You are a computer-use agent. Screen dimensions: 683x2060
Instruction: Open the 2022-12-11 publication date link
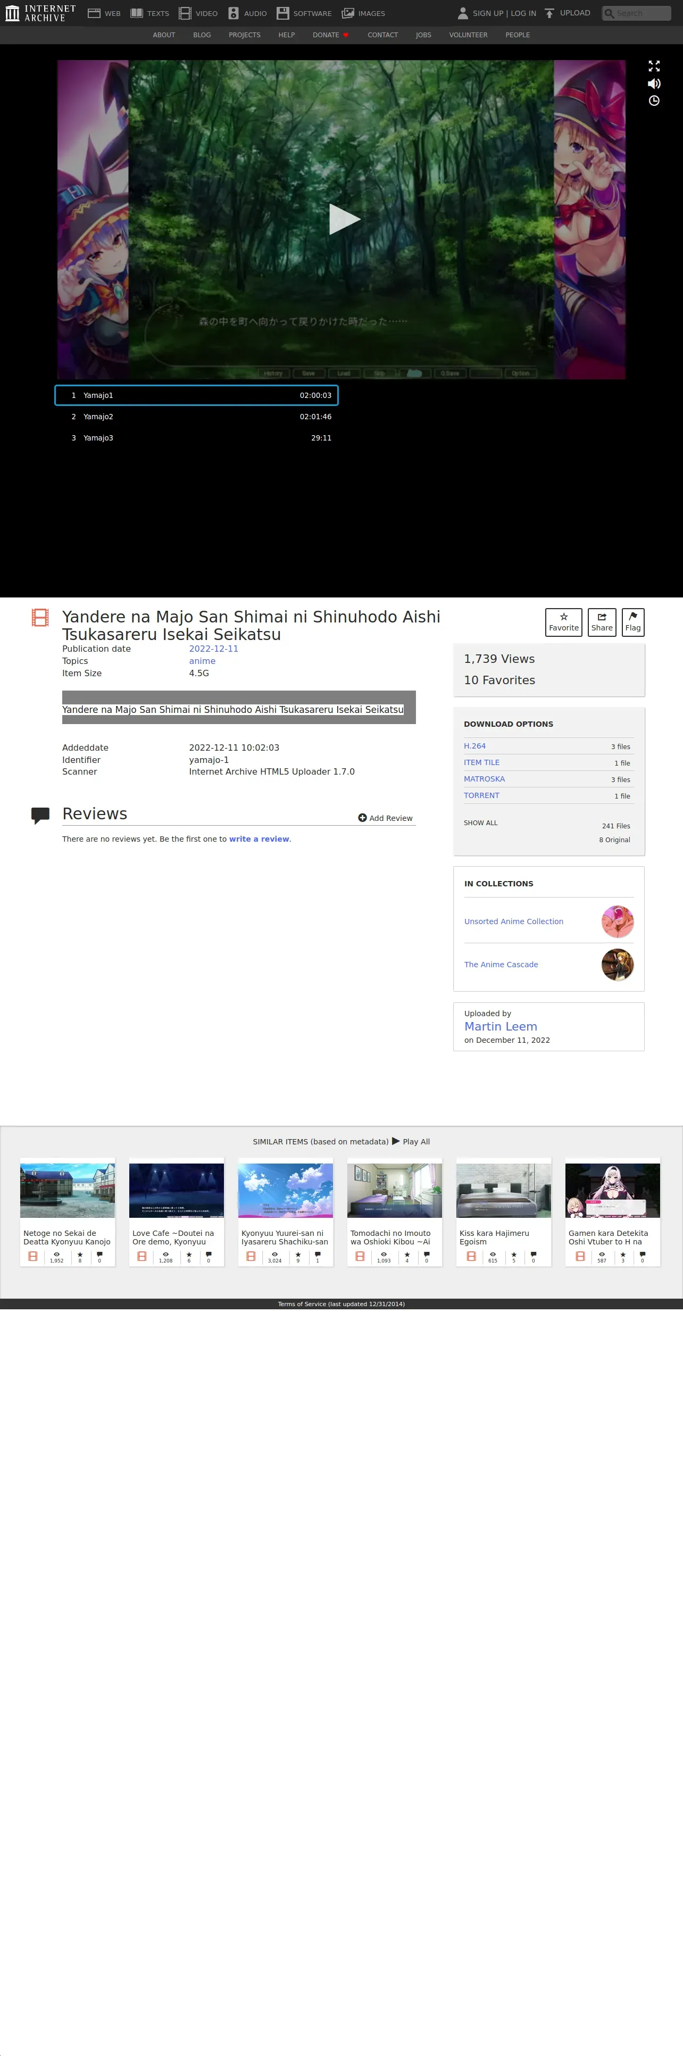pyautogui.click(x=213, y=649)
